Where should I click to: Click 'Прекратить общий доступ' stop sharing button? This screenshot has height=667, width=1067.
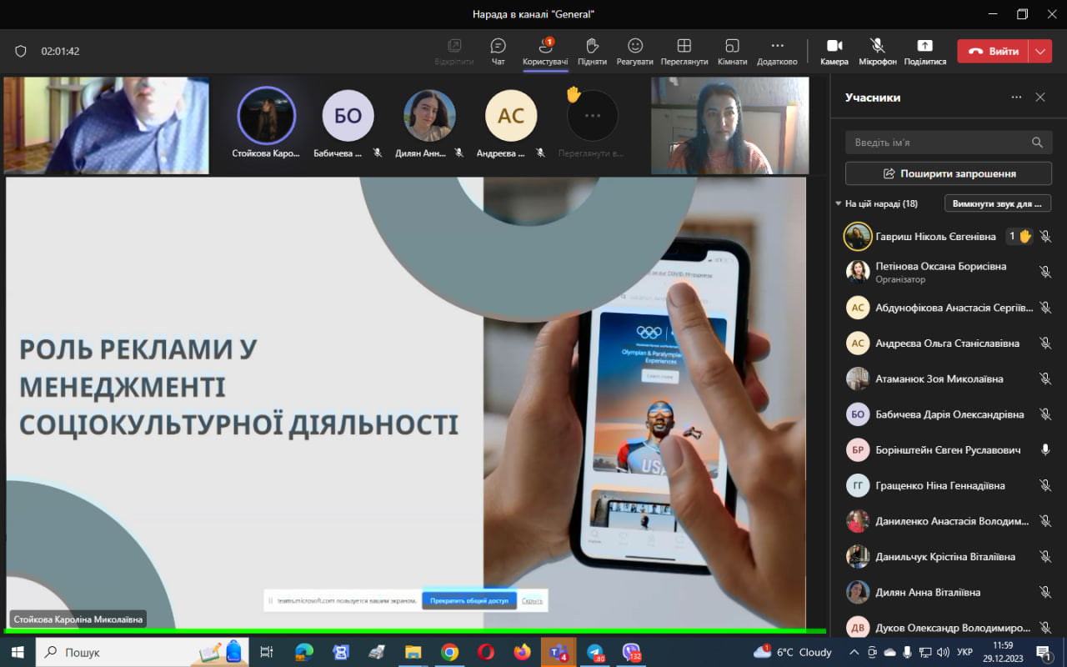tap(469, 600)
